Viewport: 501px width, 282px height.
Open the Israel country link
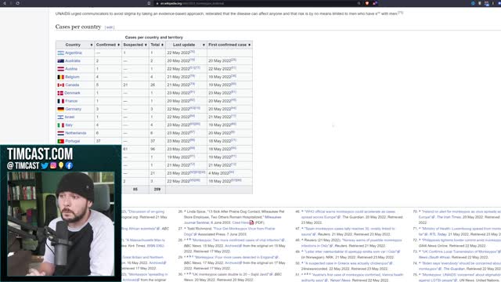coord(70,117)
